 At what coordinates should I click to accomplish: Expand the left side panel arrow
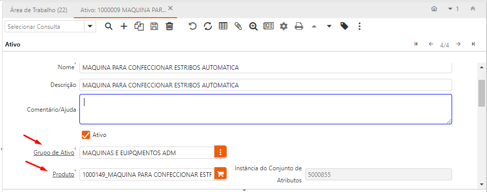(x=1, y=149)
